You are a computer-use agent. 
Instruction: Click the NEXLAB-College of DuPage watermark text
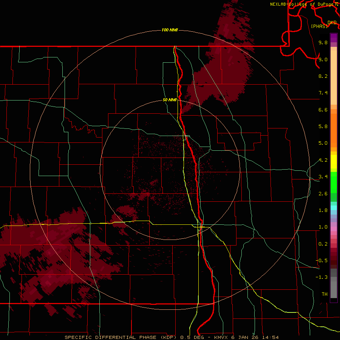pos(302,4)
